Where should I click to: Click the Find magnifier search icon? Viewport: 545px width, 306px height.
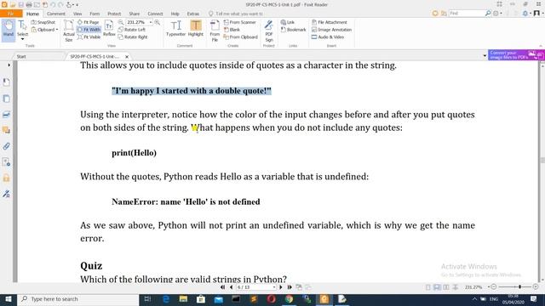[x=488, y=14]
